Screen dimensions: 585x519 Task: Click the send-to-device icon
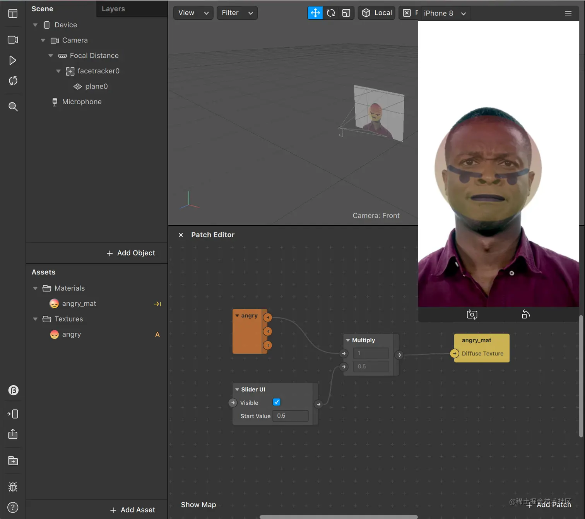click(13, 414)
